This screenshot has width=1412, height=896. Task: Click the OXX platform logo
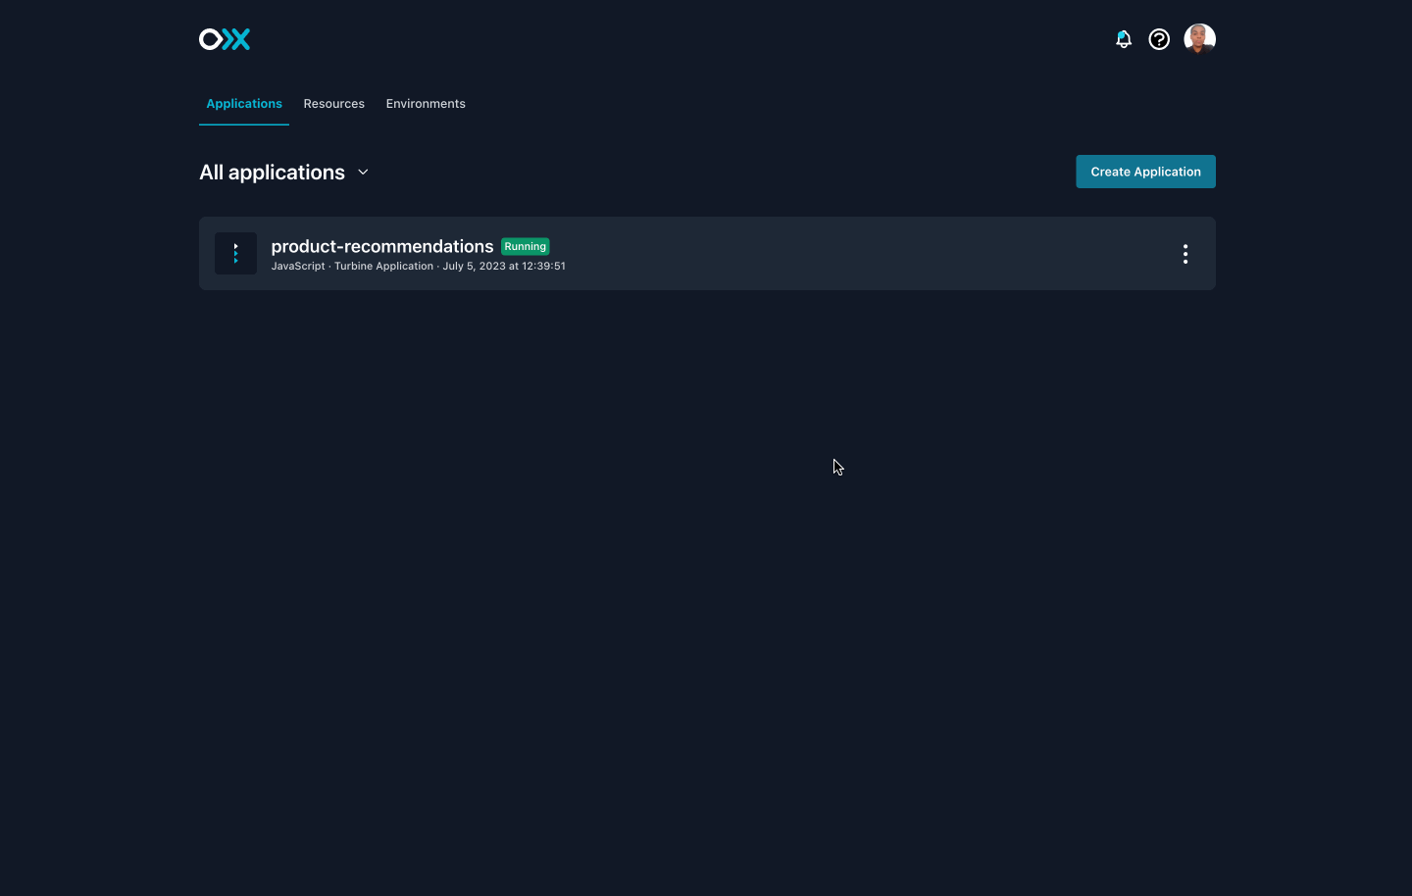pyautogui.click(x=225, y=39)
